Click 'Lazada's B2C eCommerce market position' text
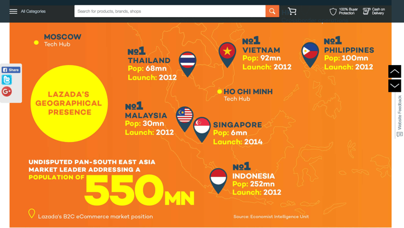The height and width of the screenshot is (228, 404). tap(95, 216)
